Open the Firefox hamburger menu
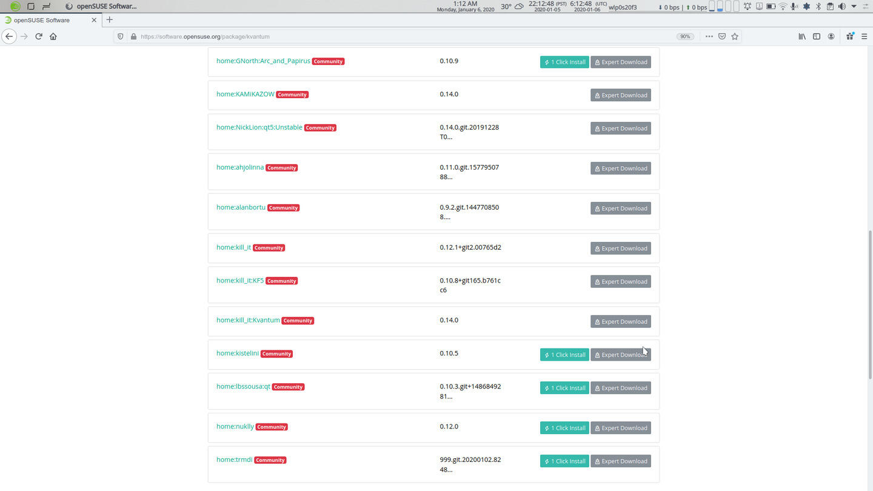 [x=865, y=36]
